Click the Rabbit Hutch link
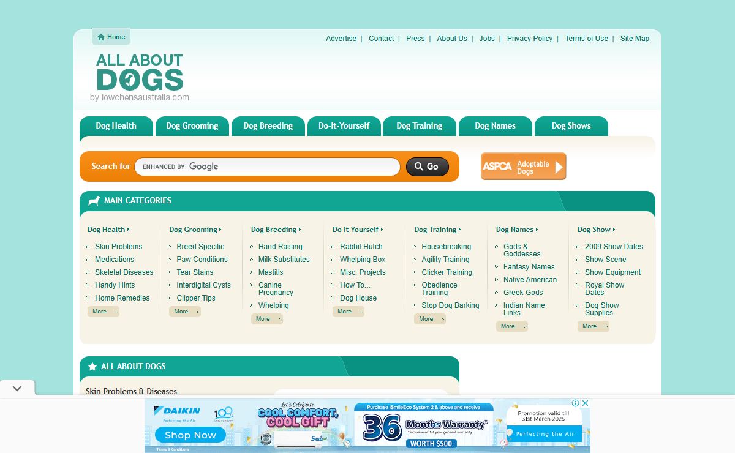The height and width of the screenshot is (453, 735). [x=361, y=247]
